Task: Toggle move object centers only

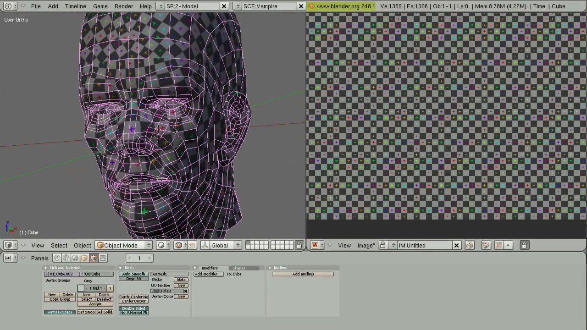Action: (x=192, y=245)
